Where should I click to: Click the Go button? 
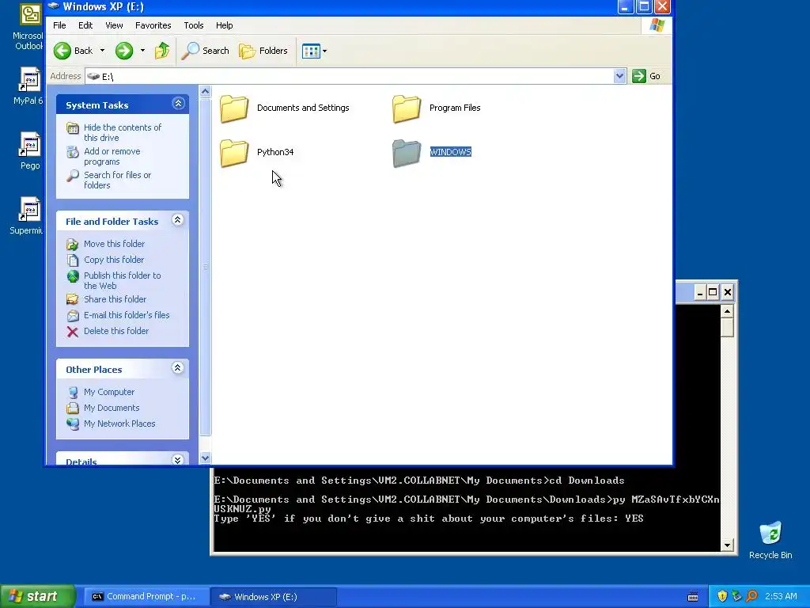click(x=647, y=76)
